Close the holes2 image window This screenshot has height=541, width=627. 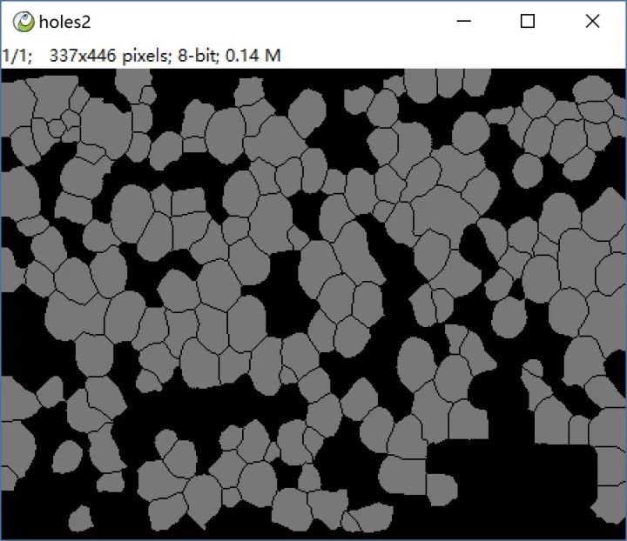coord(592,21)
